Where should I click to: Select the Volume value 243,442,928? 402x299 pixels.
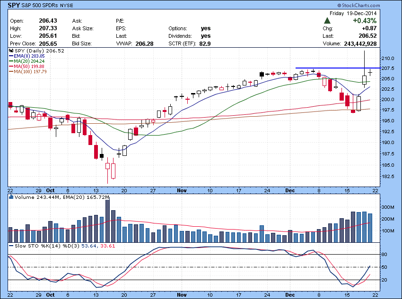(360, 44)
